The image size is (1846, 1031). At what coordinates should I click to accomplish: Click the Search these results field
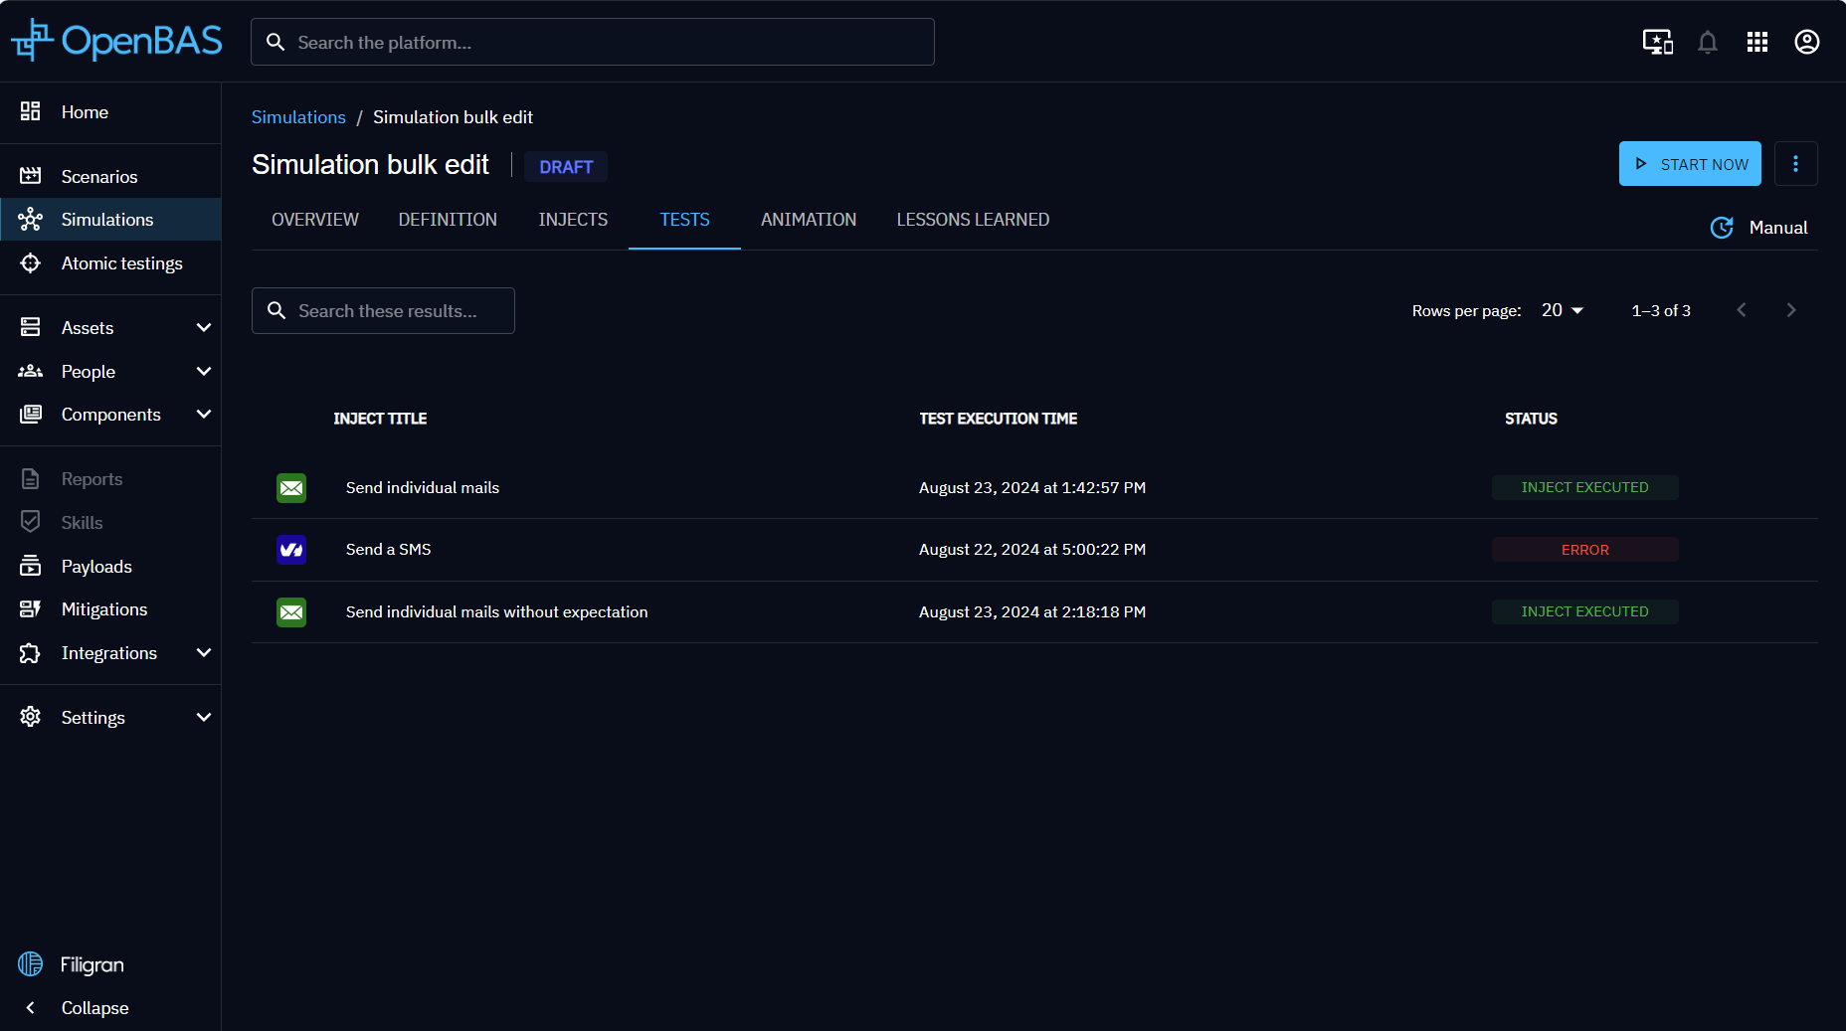[384, 311]
